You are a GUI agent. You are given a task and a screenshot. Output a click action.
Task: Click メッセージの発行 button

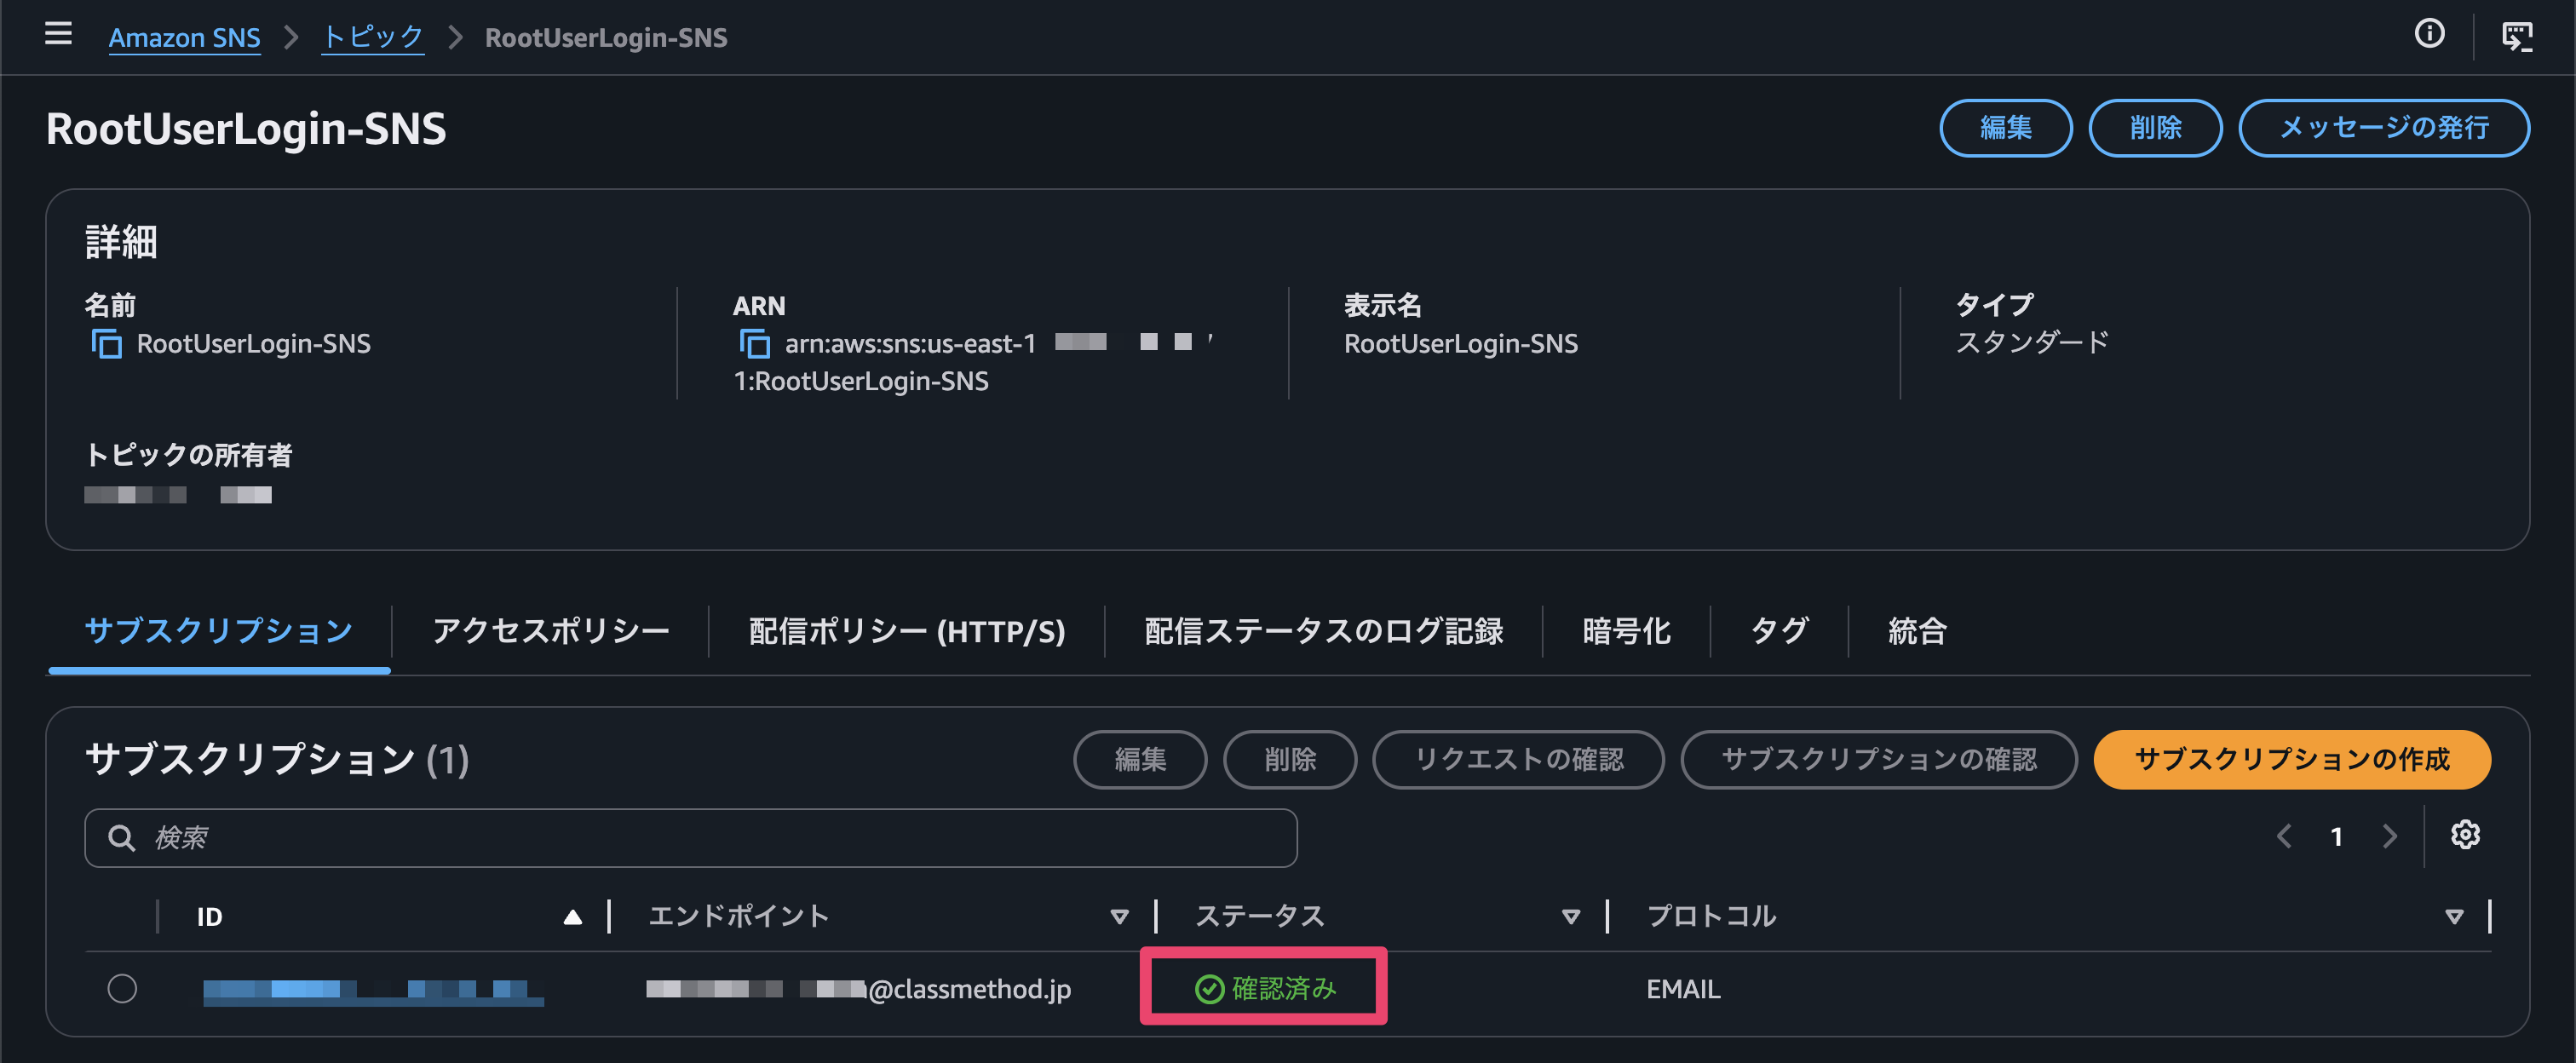2384,128
